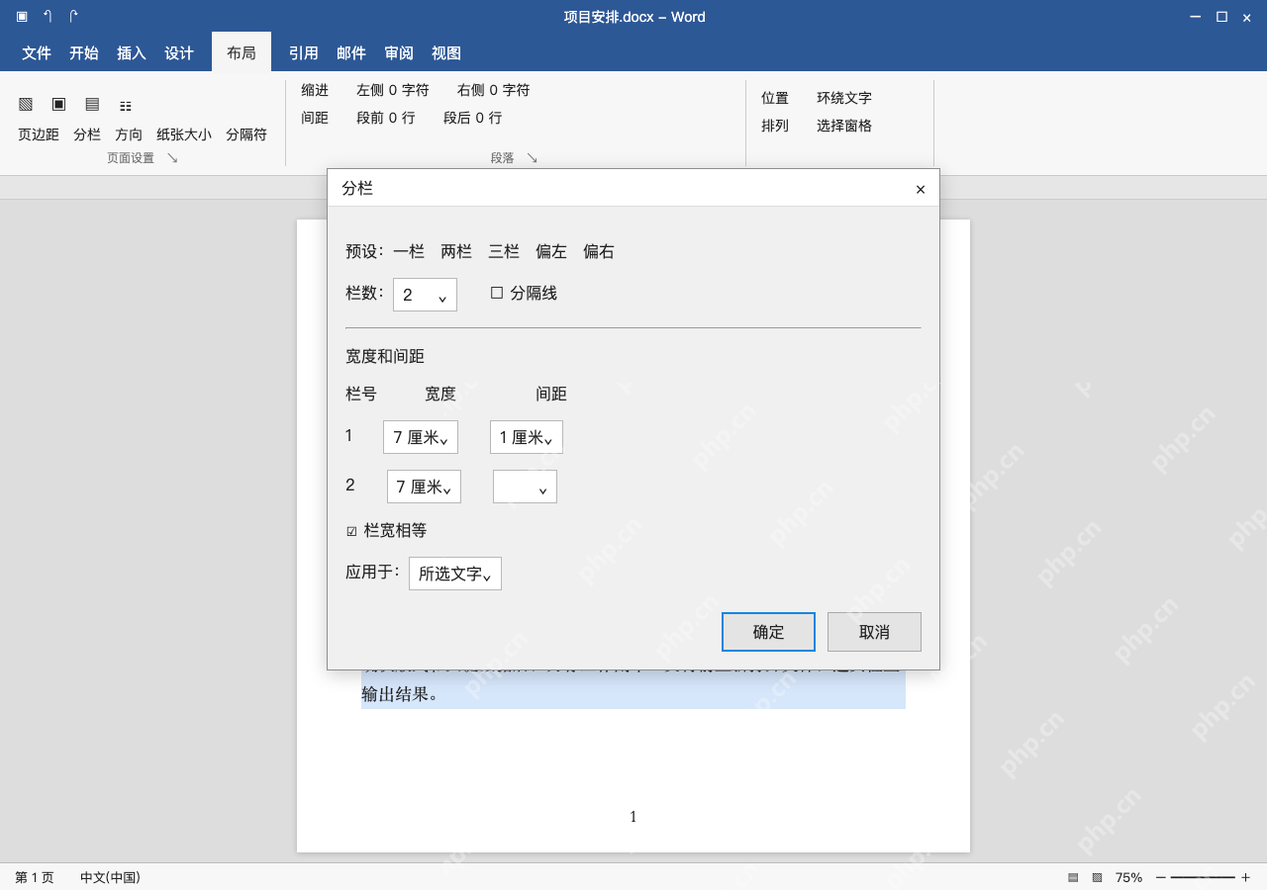Image resolution: width=1267 pixels, height=890 pixels.
Task: Open the 页边距 ribbon option
Action: (x=39, y=134)
